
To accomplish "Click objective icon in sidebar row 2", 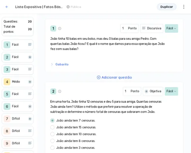I will (x=30, y=57).
